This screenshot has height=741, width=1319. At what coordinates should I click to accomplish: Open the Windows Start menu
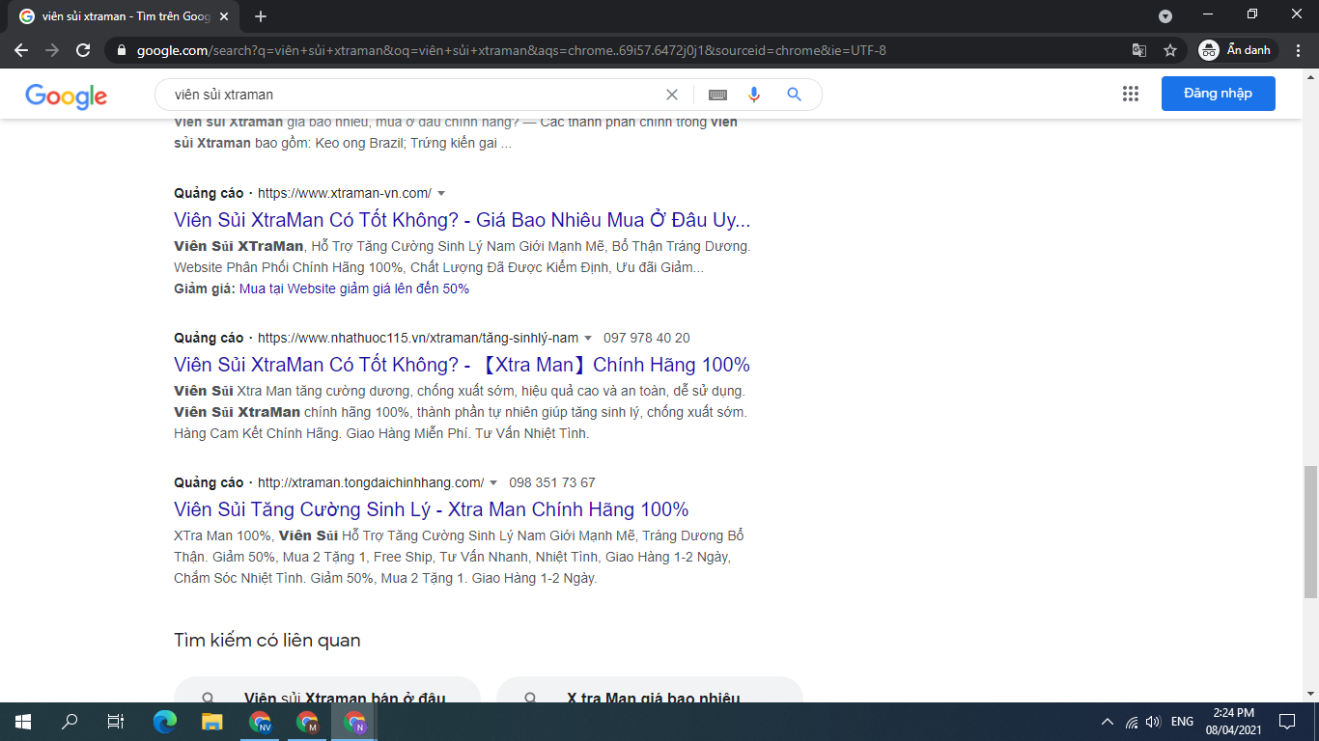[22, 722]
